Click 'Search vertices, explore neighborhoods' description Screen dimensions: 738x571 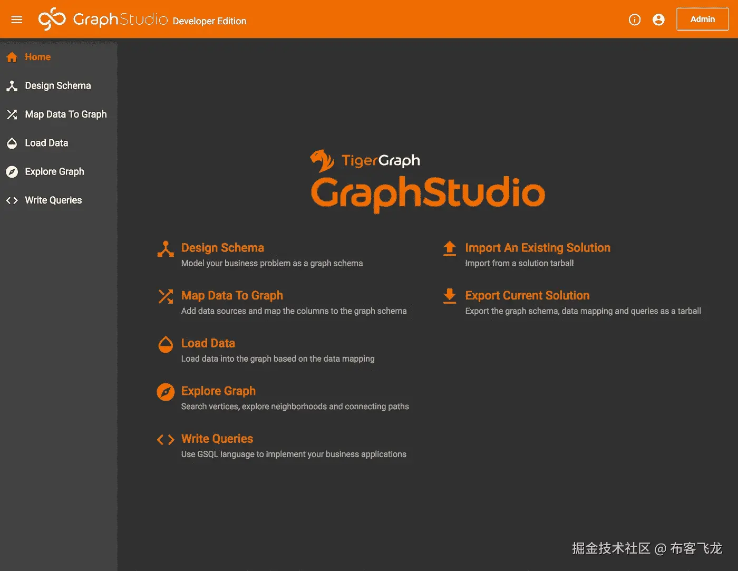(x=295, y=407)
